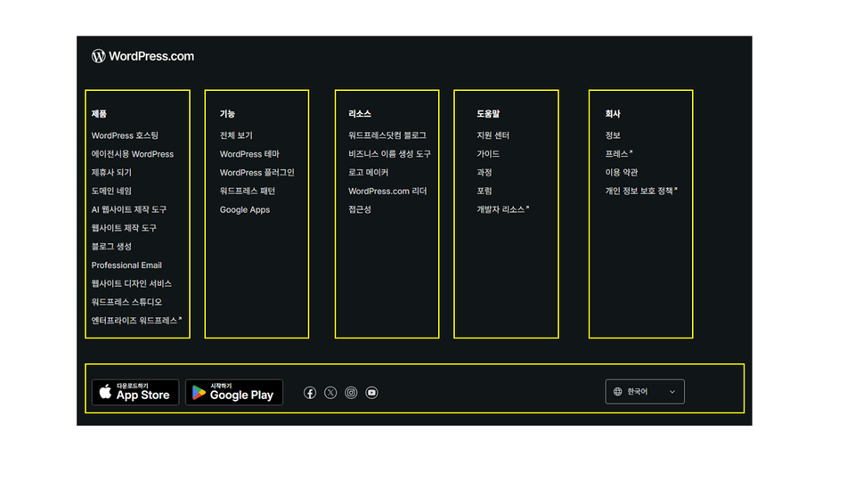855x481 pixels.
Task: Open the WordPress.com 리더 link
Action: point(387,191)
